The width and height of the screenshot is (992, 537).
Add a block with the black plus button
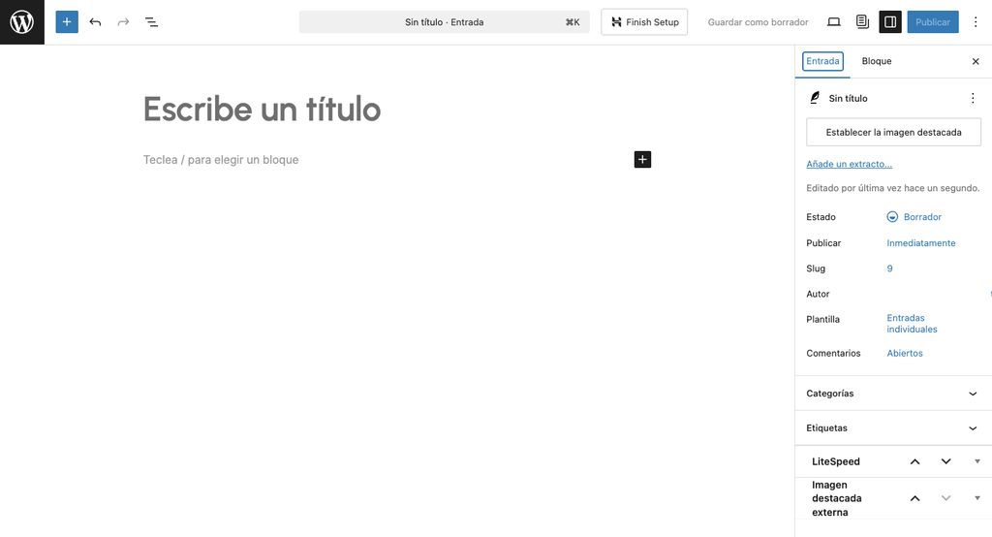[642, 160]
